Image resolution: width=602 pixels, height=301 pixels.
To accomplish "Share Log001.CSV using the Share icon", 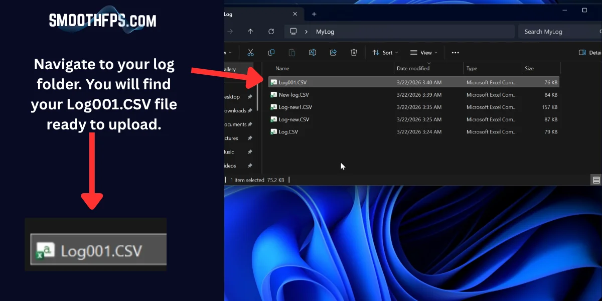I will click(x=333, y=52).
